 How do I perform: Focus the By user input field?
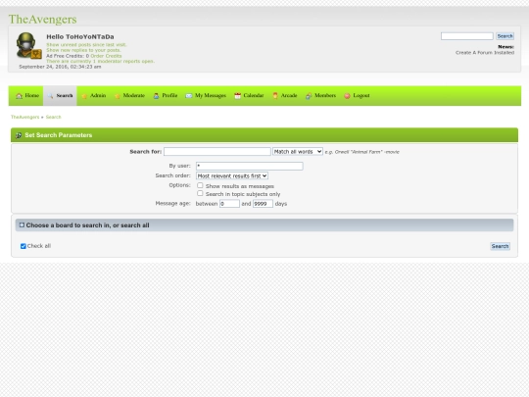point(250,166)
